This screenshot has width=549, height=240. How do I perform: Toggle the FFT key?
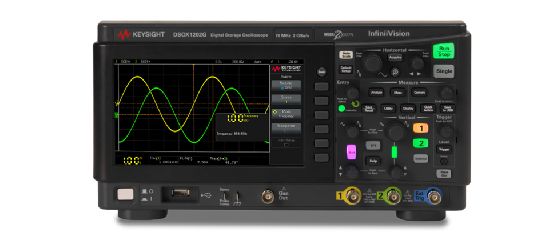pos(373,145)
